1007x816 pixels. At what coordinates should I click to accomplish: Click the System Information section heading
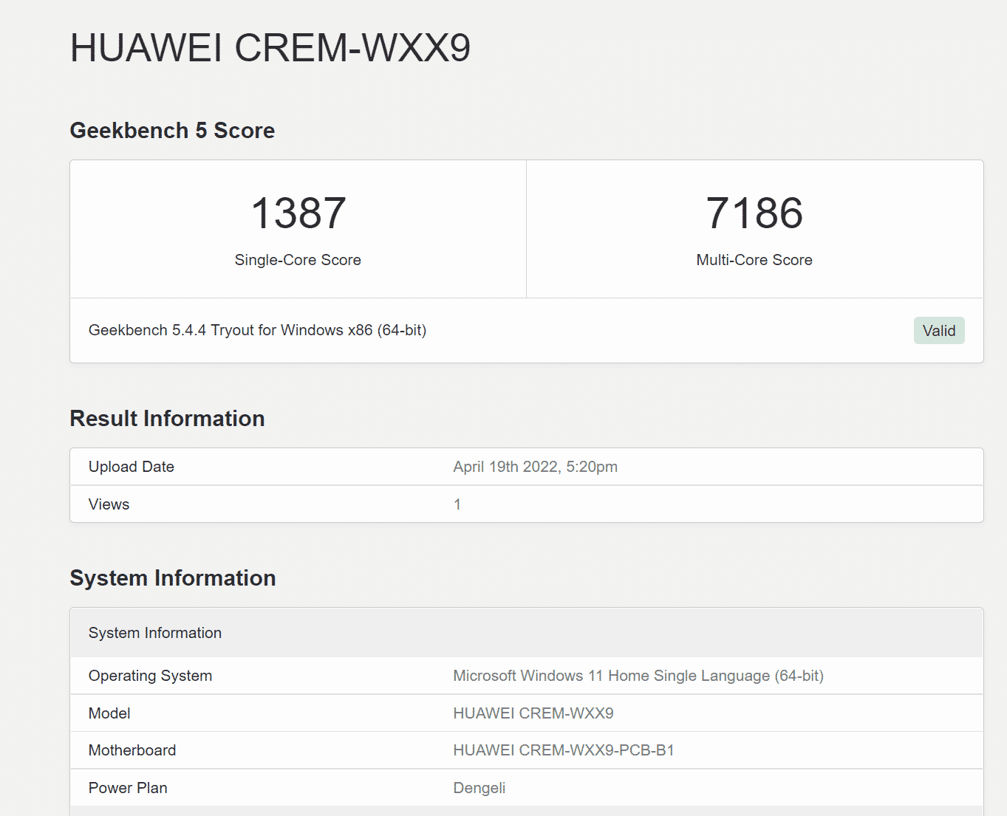click(172, 578)
